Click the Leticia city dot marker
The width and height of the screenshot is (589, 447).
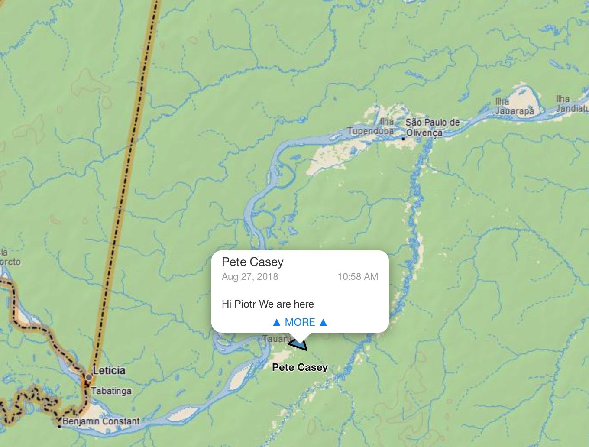pyautogui.click(x=89, y=377)
